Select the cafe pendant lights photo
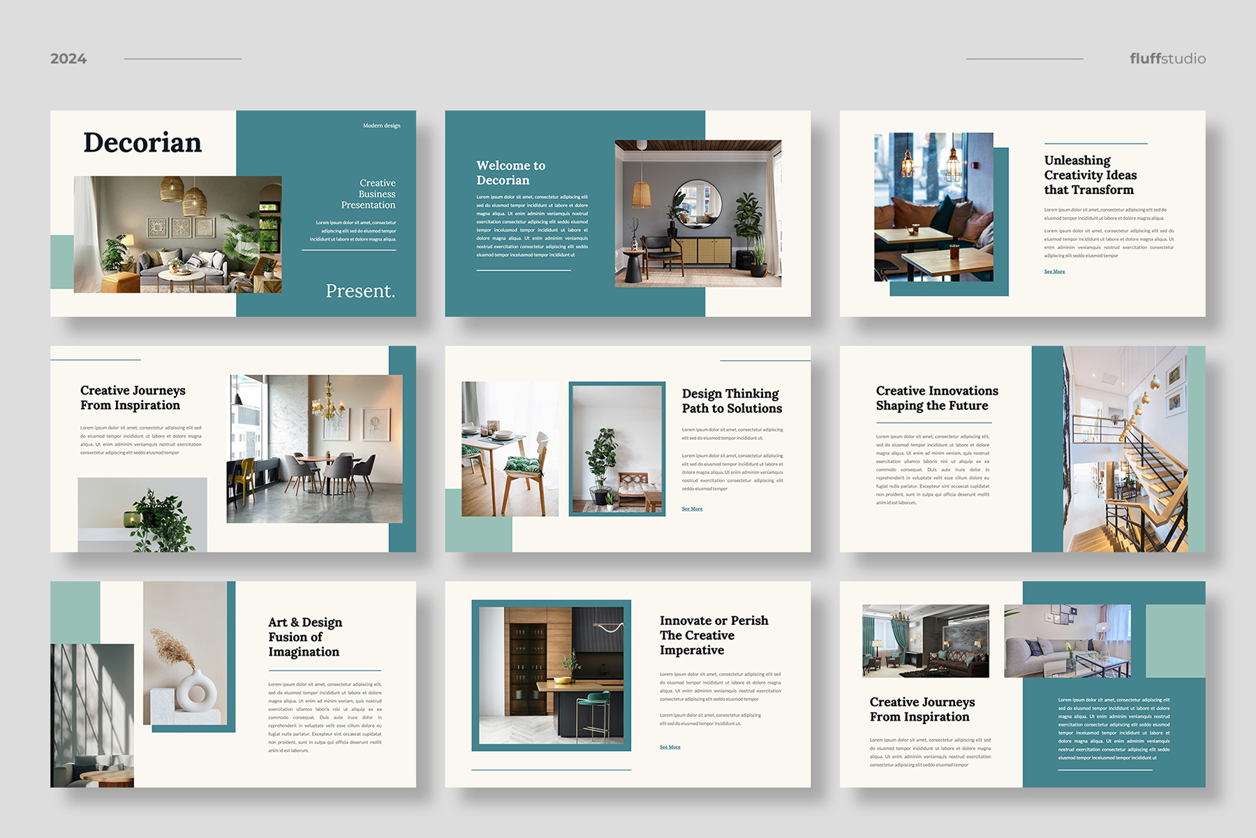 [x=933, y=207]
